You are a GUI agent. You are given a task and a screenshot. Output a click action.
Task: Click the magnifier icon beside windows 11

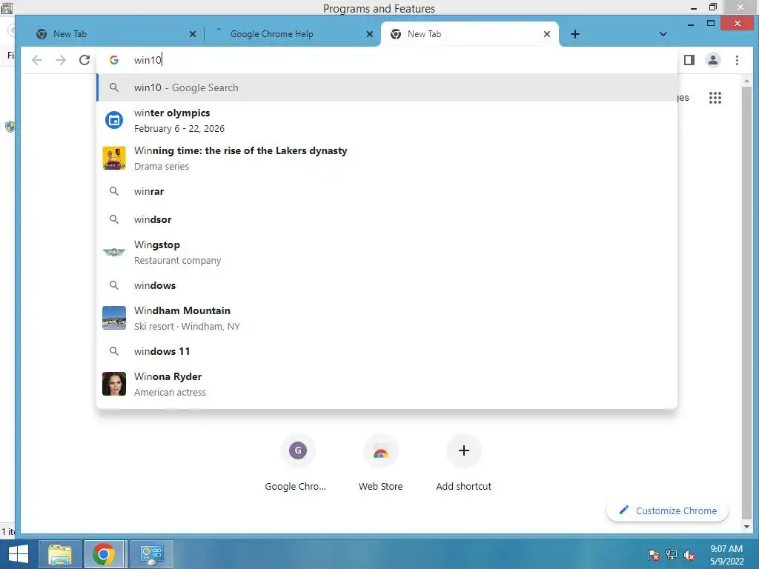[113, 351]
